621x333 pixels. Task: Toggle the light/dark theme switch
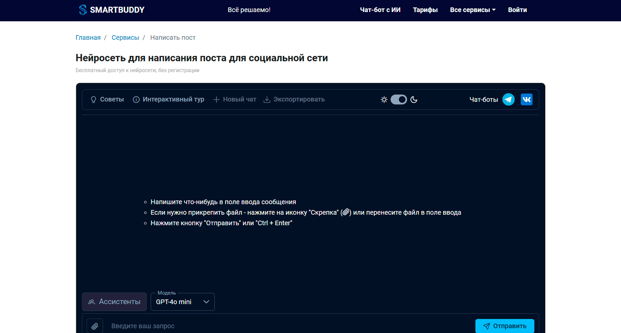399,99
